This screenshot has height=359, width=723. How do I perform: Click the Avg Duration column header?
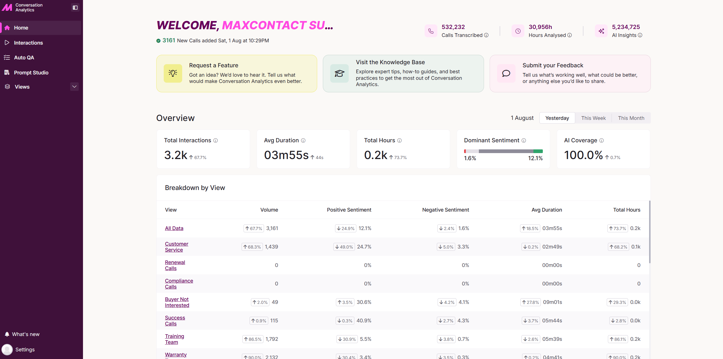pos(547,210)
